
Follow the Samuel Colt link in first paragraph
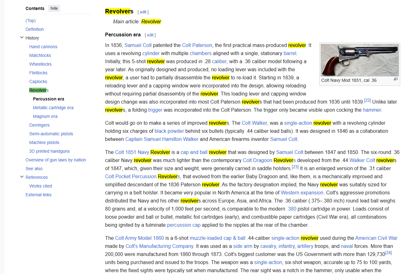click(138, 45)
